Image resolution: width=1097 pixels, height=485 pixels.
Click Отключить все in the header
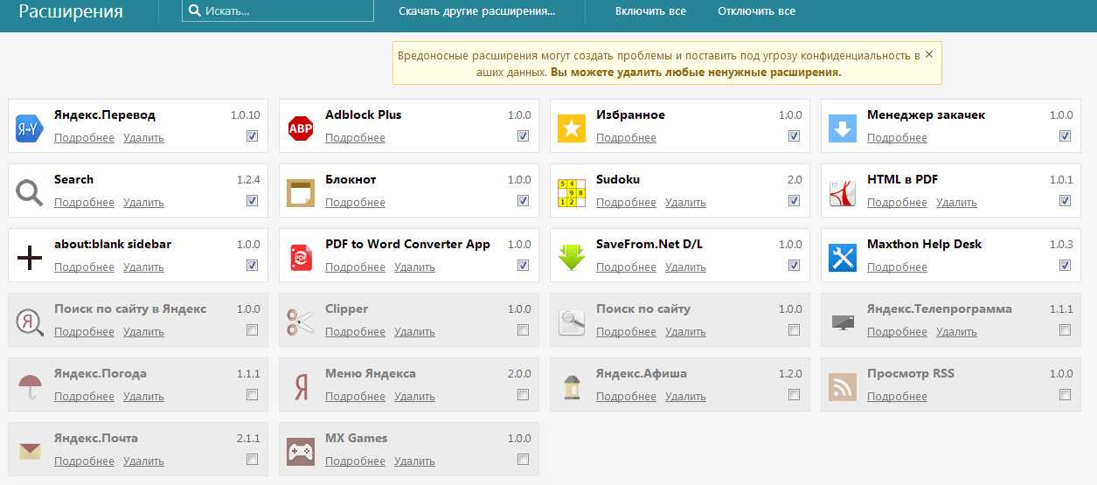click(x=756, y=11)
